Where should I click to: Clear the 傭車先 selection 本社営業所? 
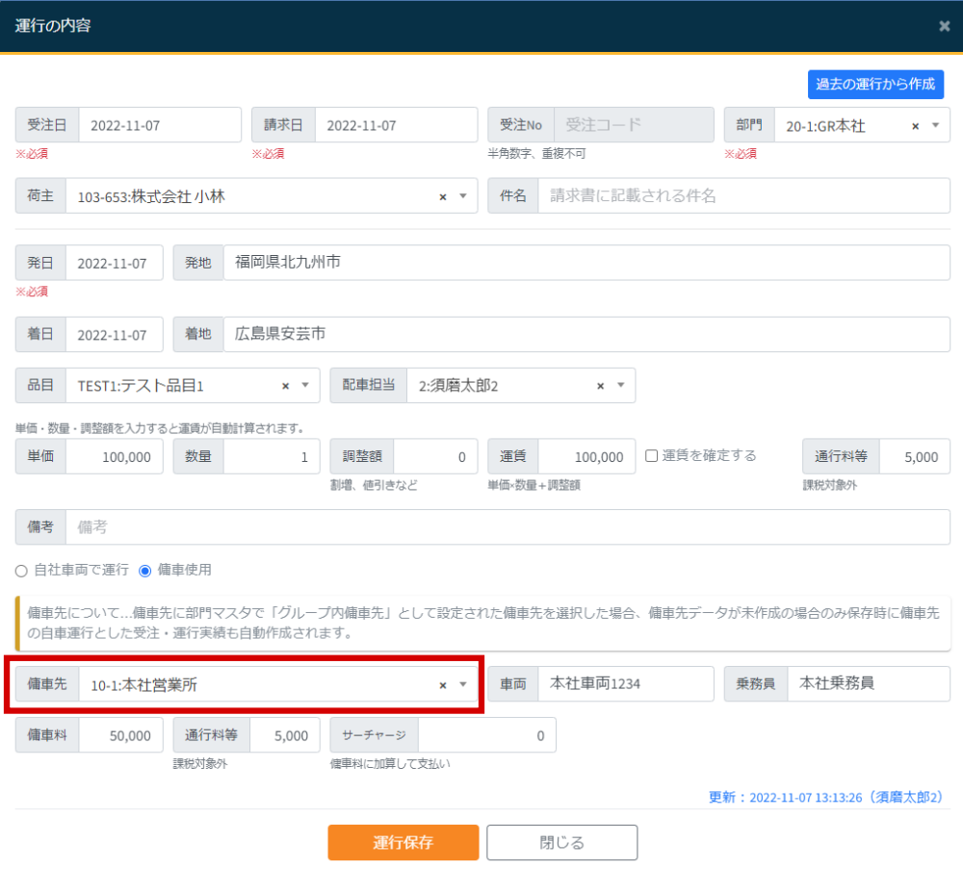click(x=441, y=684)
